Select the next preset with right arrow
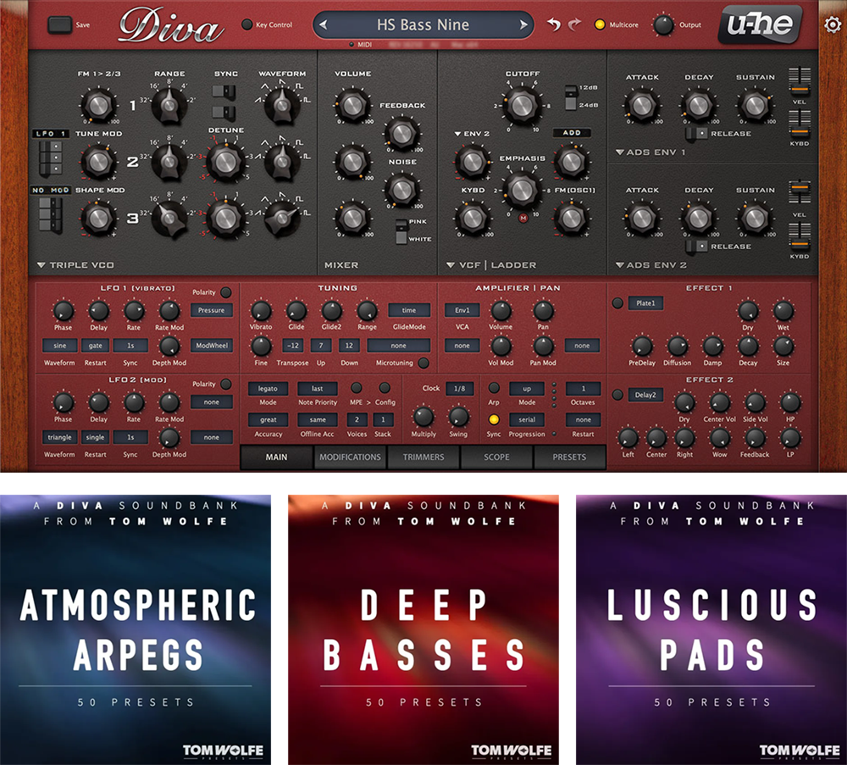This screenshot has width=847, height=765. (523, 25)
